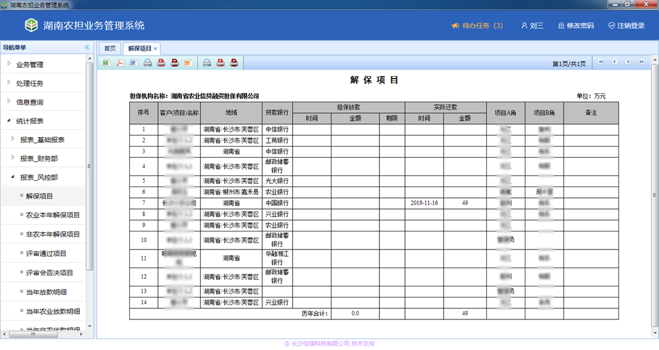Image resolution: width=659 pixels, height=350 pixels.
Task: Switch to the 解保项目 tab
Action: (140, 48)
